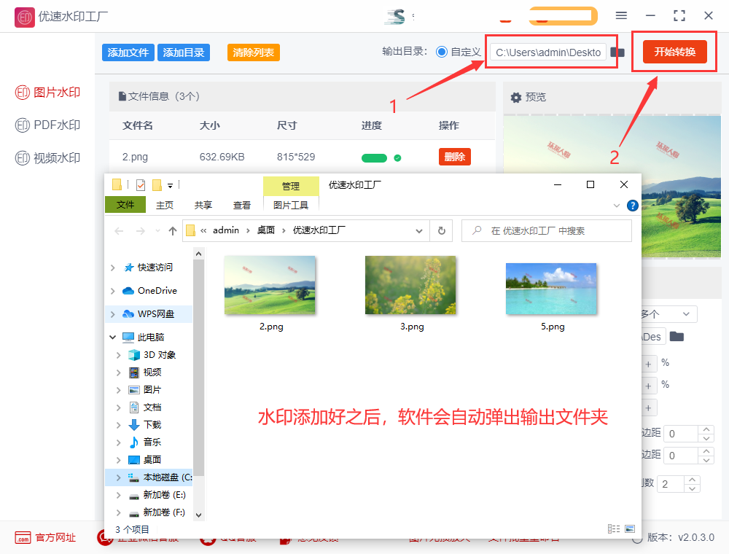The width and height of the screenshot is (729, 554).
Task: Click folder icon beside Des path field
Action: pos(677,337)
